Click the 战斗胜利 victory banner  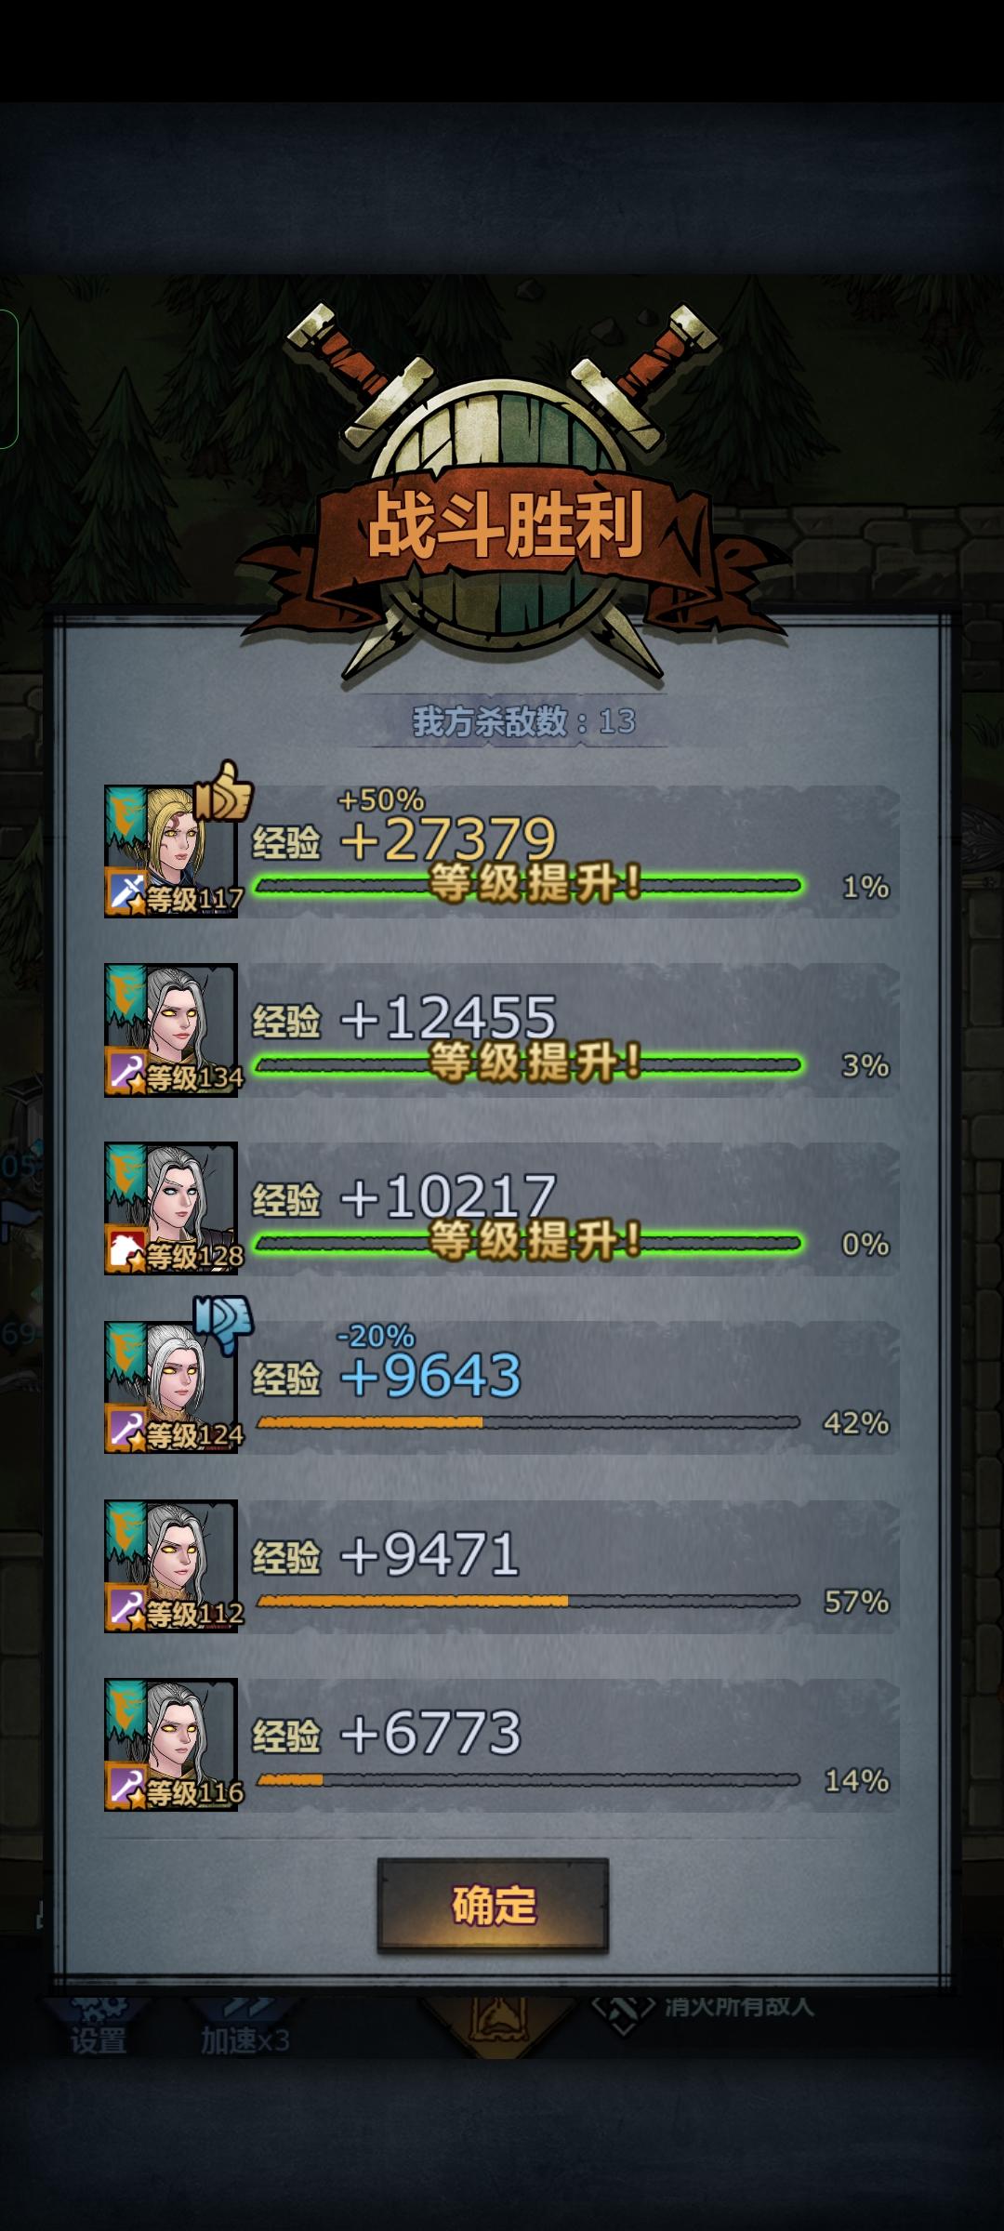pyautogui.click(x=507, y=526)
